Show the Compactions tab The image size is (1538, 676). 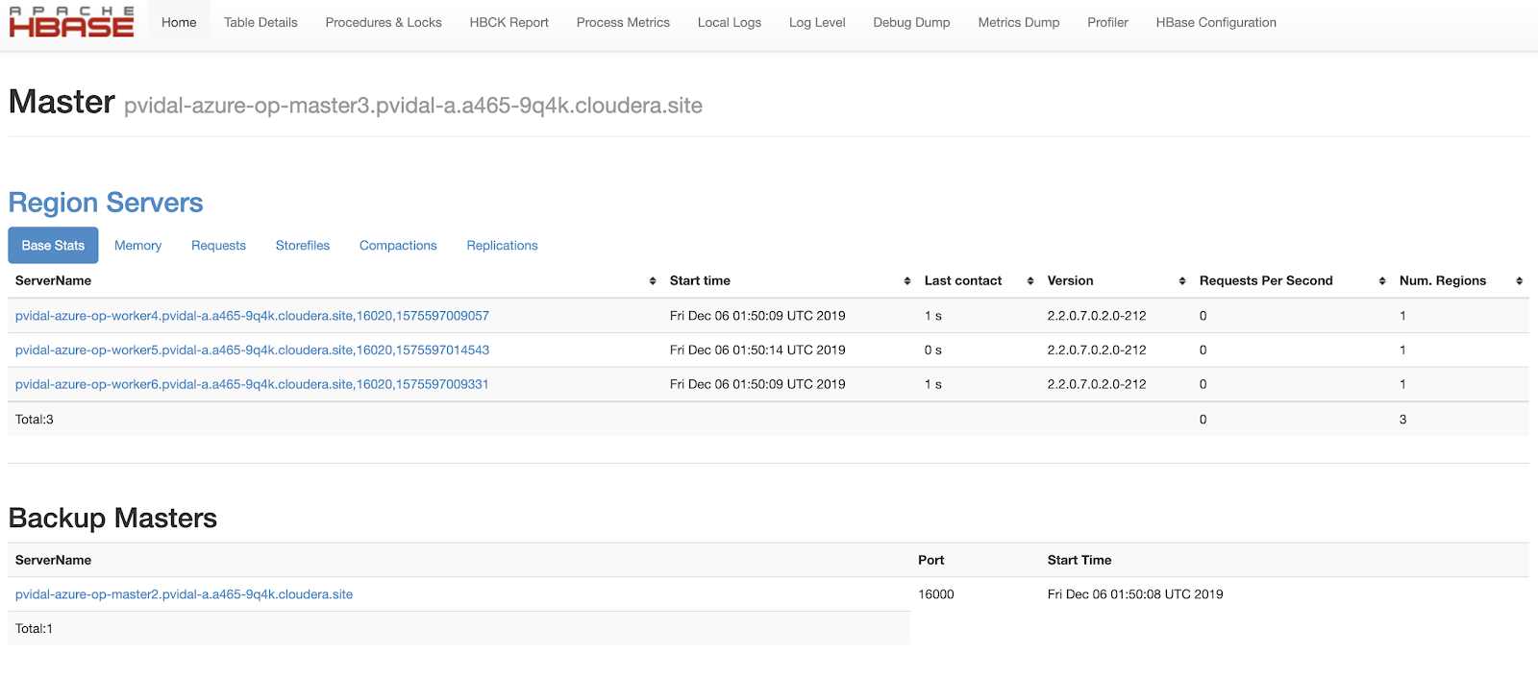point(398,246)
